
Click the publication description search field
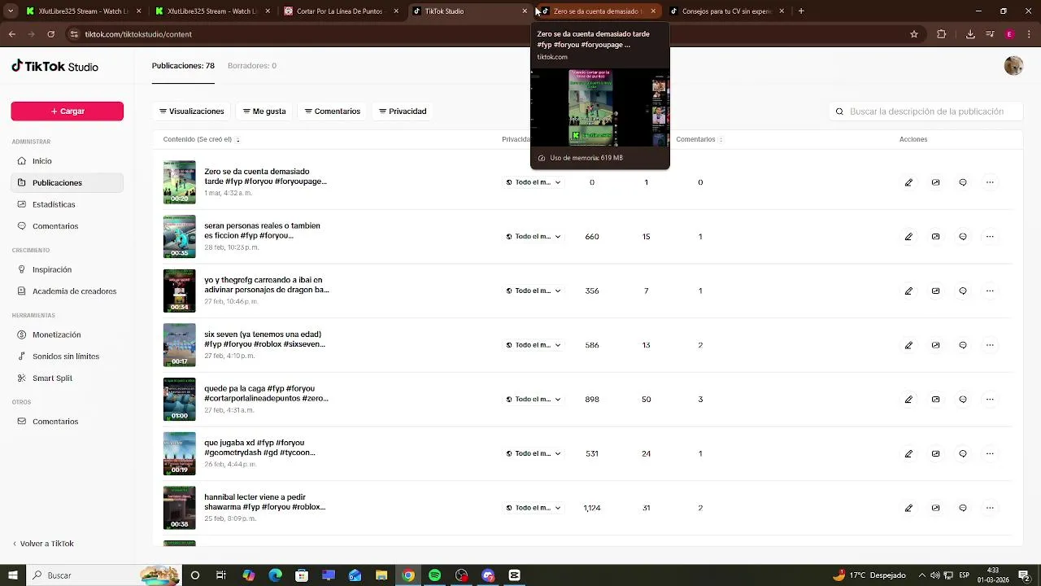926,112
